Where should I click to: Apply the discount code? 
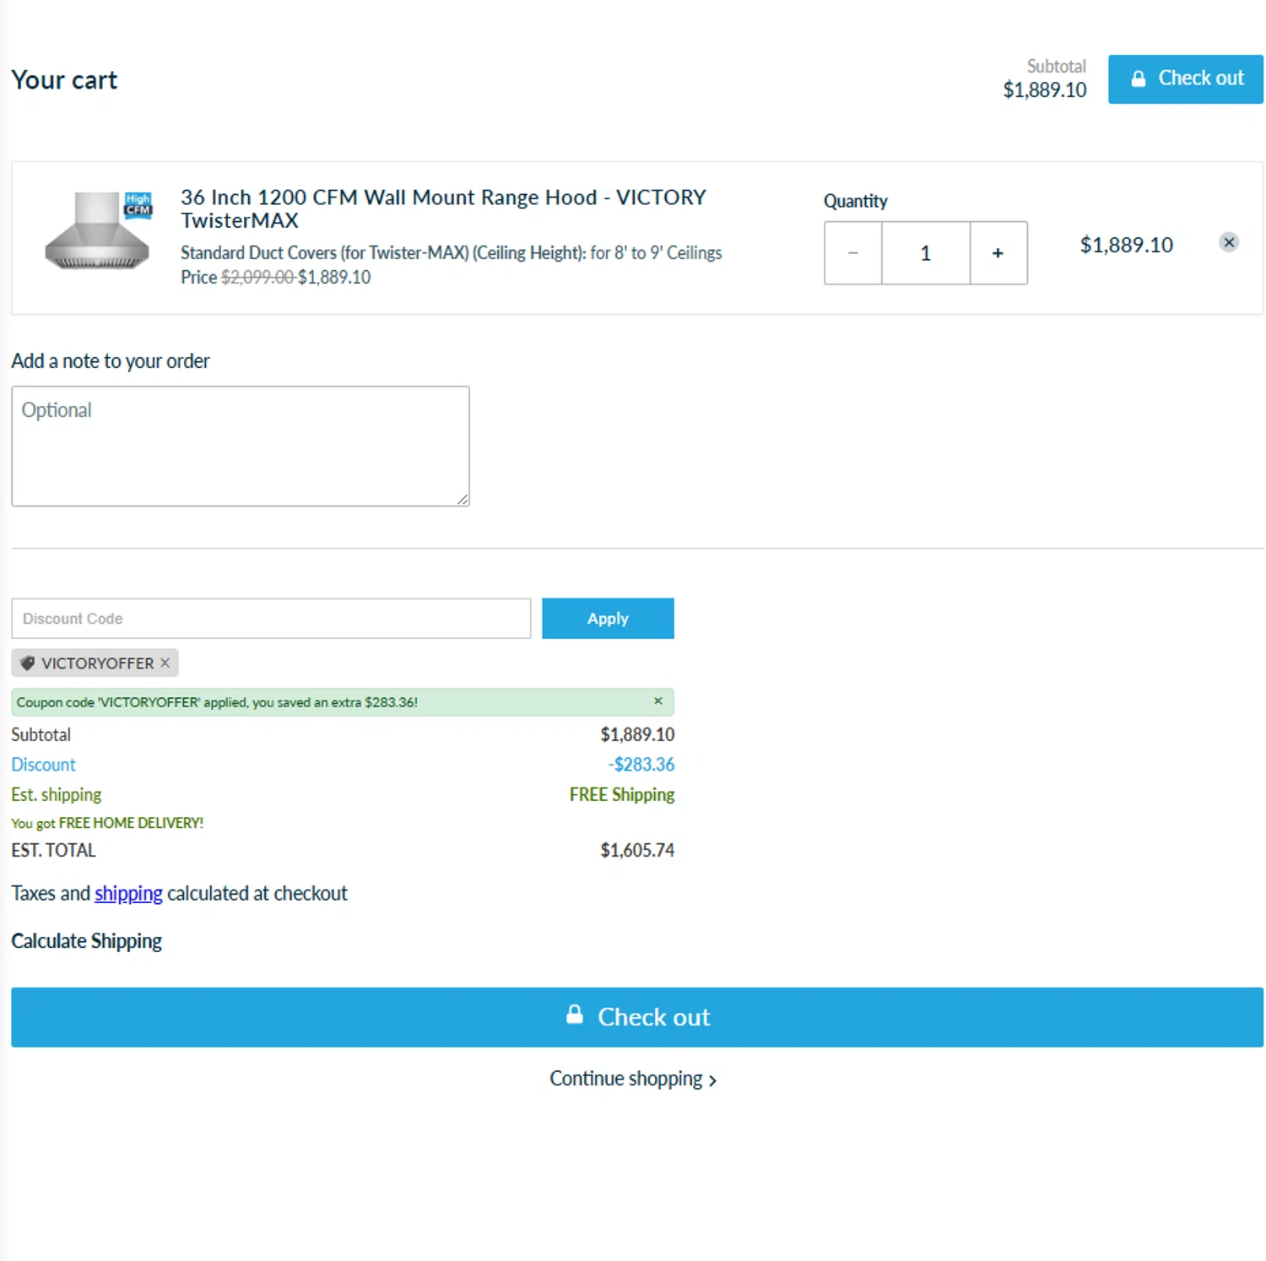(x=608, y=618)
